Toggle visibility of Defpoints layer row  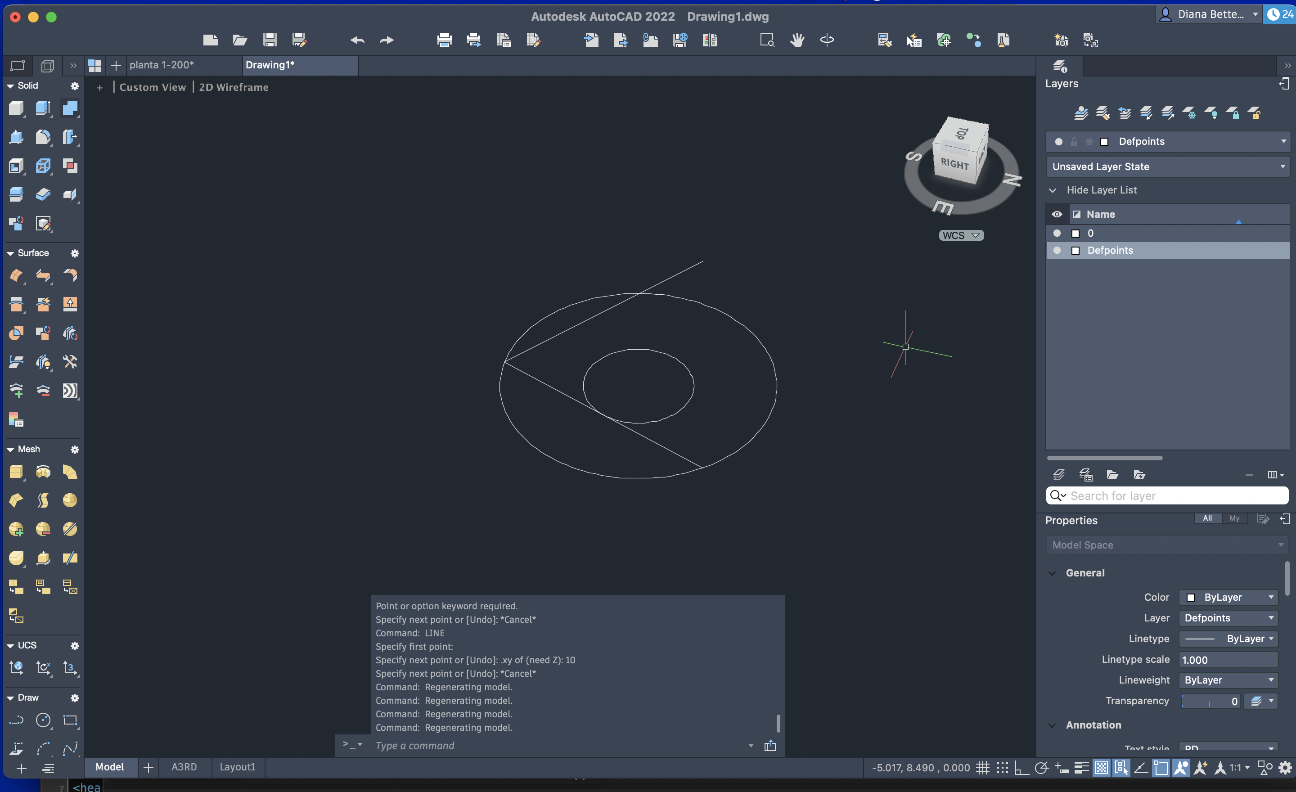tap(1057, 250)
